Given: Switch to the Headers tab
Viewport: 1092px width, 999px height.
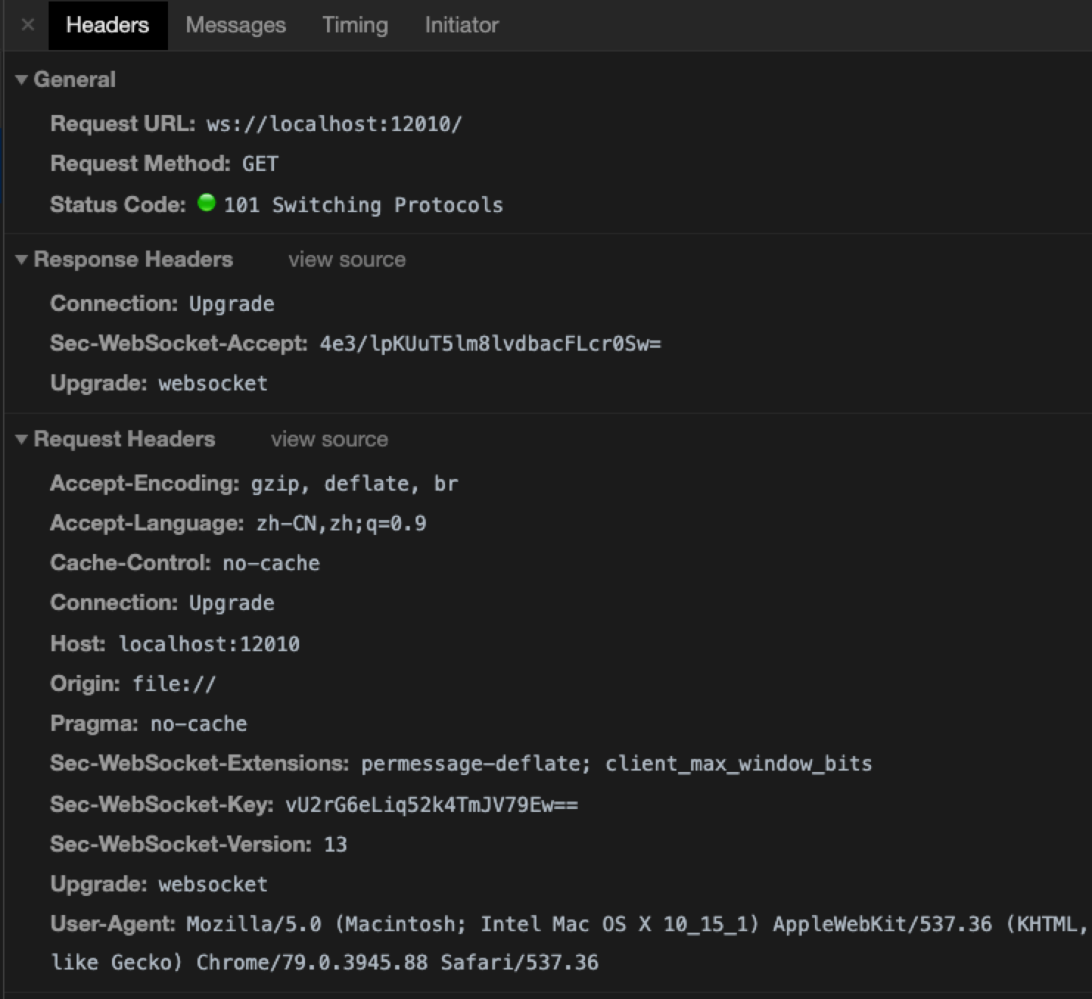Looking at the screenshot, I should [x=108, y=25].
